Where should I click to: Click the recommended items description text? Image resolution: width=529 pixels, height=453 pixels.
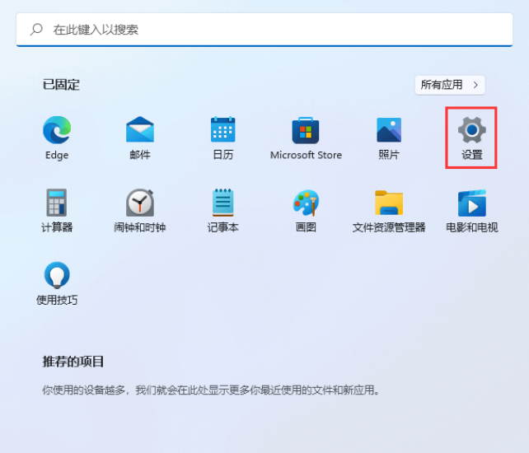point(212,390)
